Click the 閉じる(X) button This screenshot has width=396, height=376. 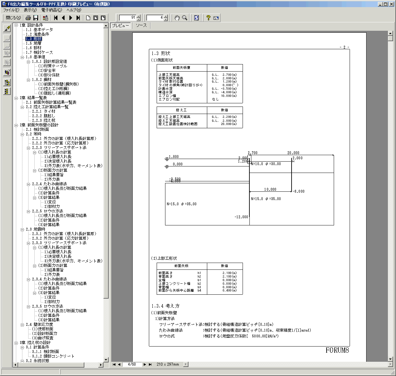click(x=13, y=18)
